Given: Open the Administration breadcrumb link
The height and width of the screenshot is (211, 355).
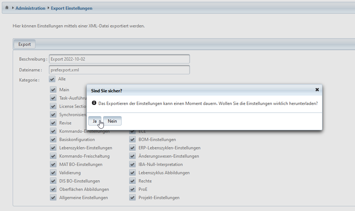Looking at the screenshot, I should tap(30, 8).
